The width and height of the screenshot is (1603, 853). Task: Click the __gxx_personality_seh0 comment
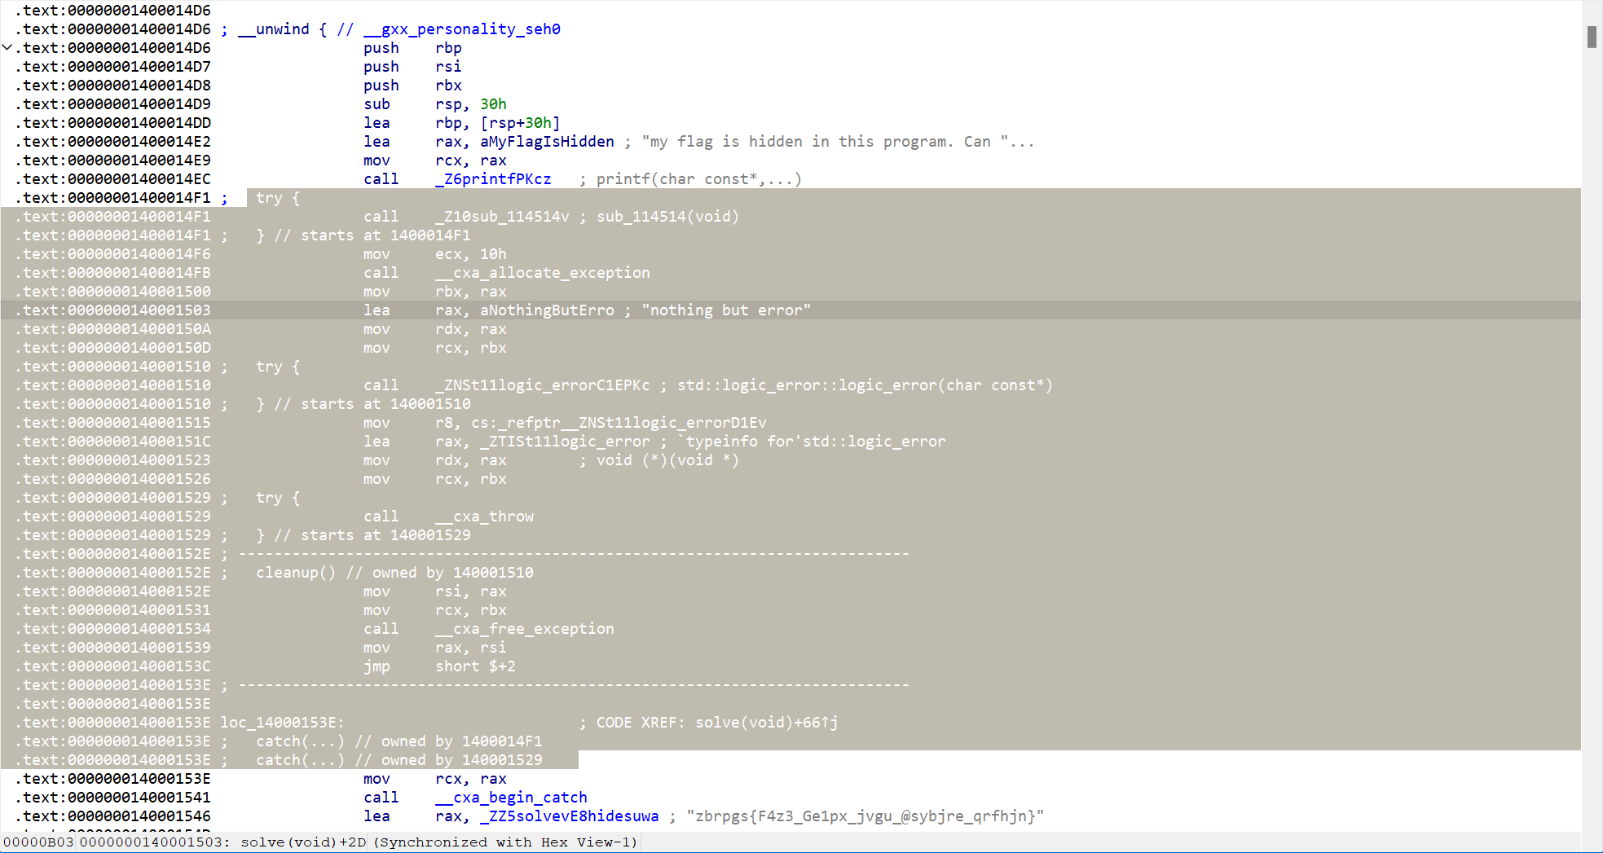462,29
